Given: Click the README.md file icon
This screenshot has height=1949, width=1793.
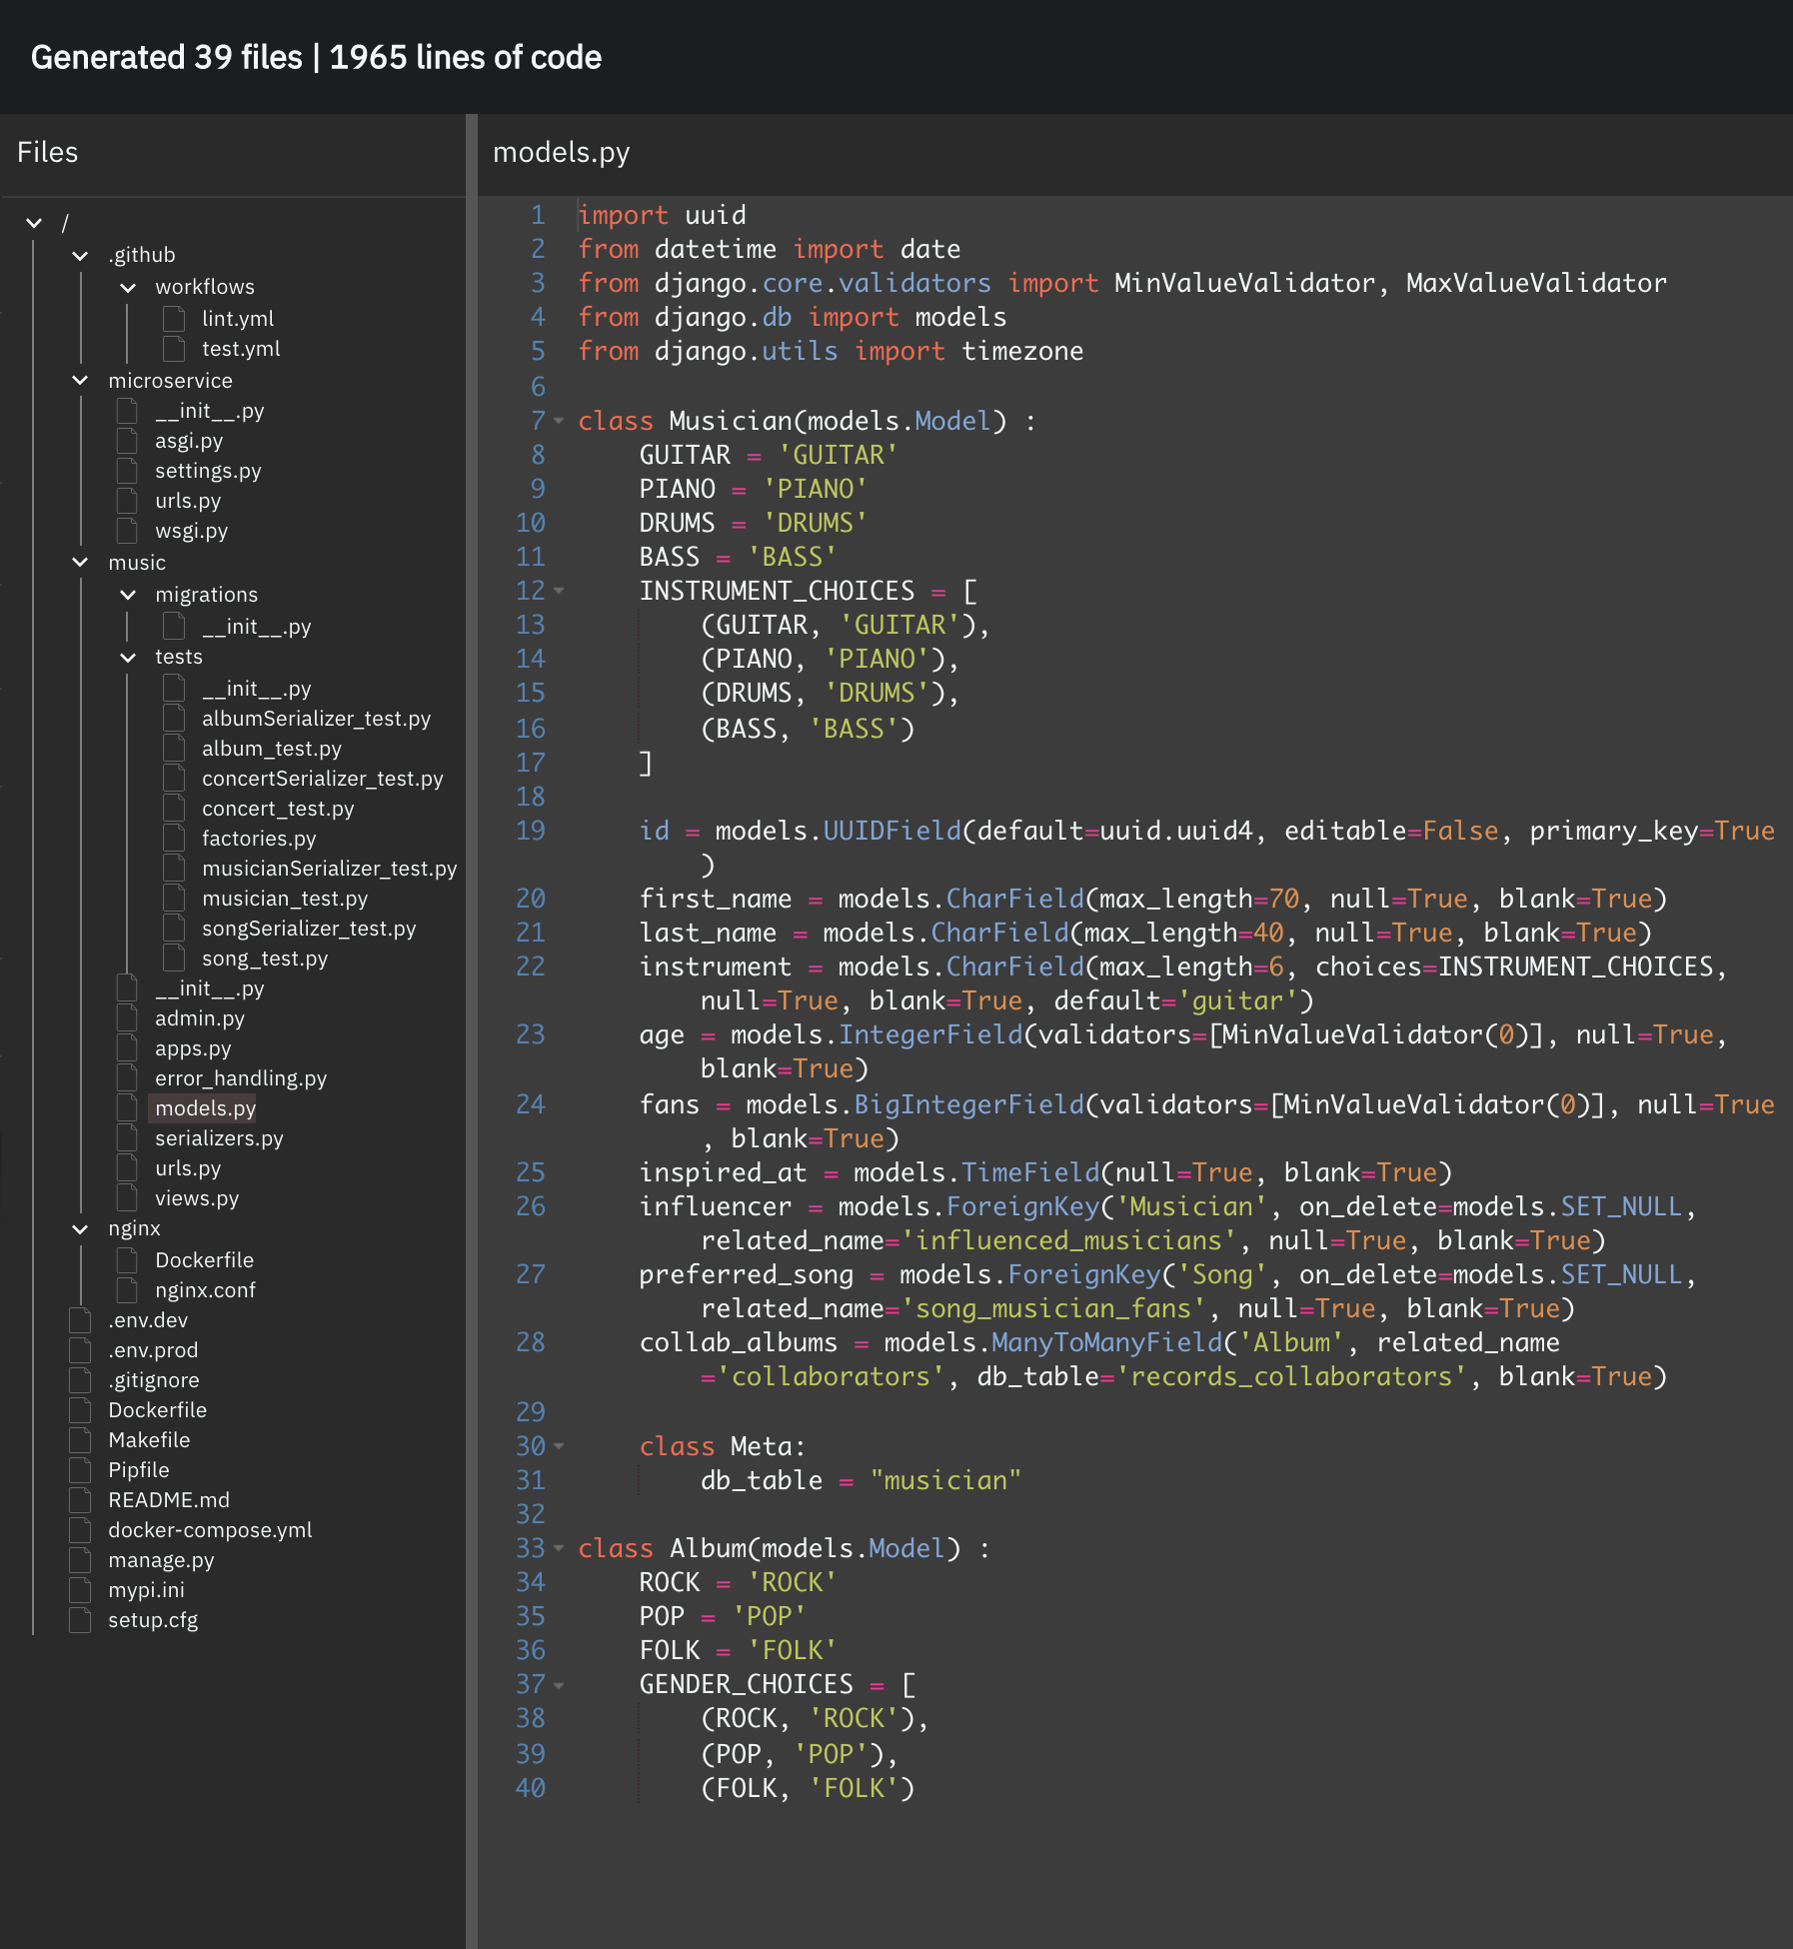Looking at the screenshot, I should (x=80, y=1500).
